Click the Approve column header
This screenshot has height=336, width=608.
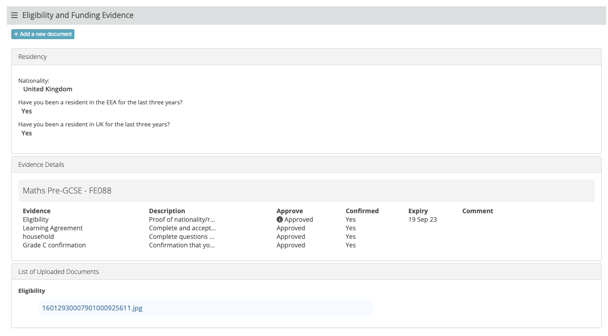tap(289, 211)
